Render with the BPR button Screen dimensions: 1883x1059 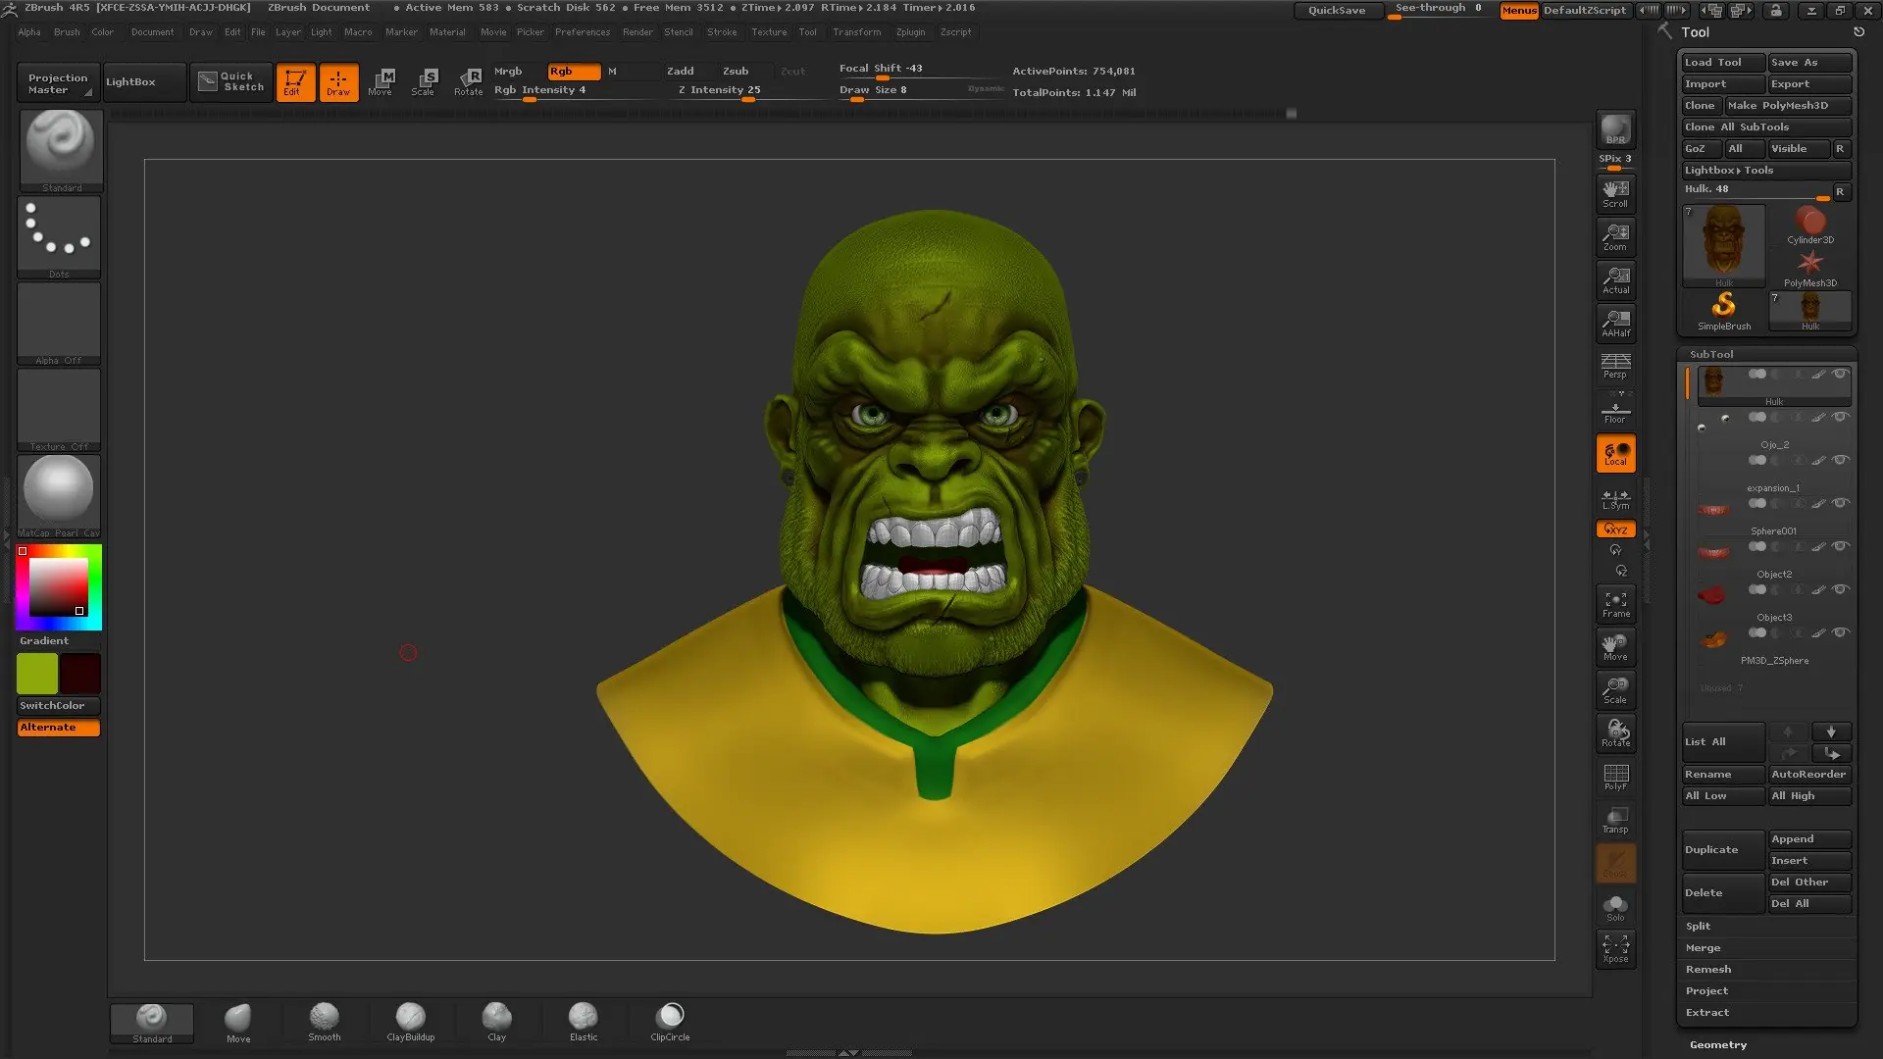pos(1615,130)
